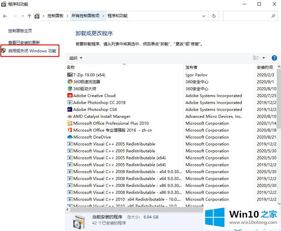Screen dimensions: 281x231
Task: Select the Microsoft OneDrive cloud icon
Action: (x=70, y=137)
